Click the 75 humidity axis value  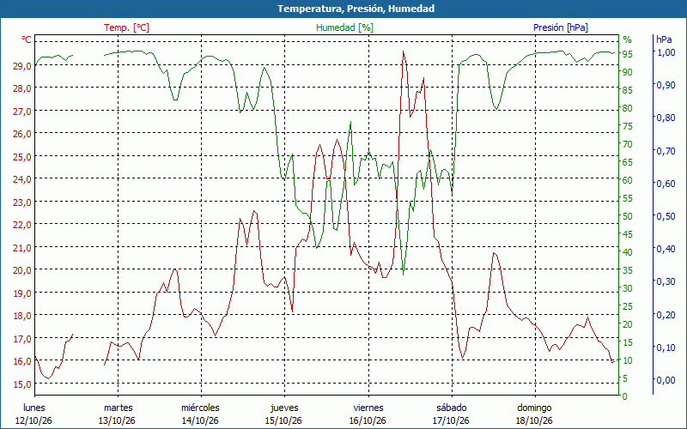(628, 126)
